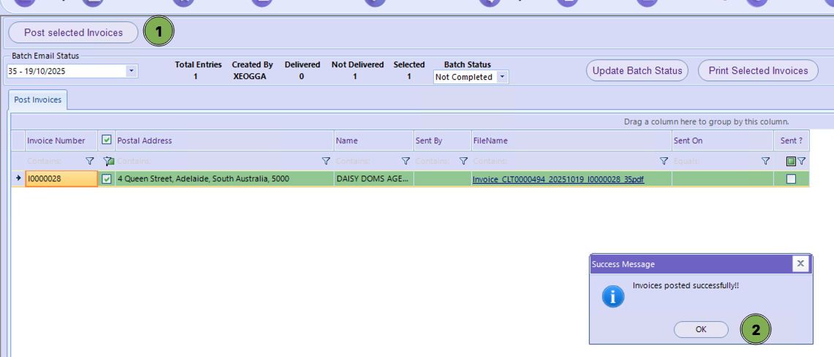Click the Sent ? column filter funnel
834x357 pixels.
pos(802,161)
